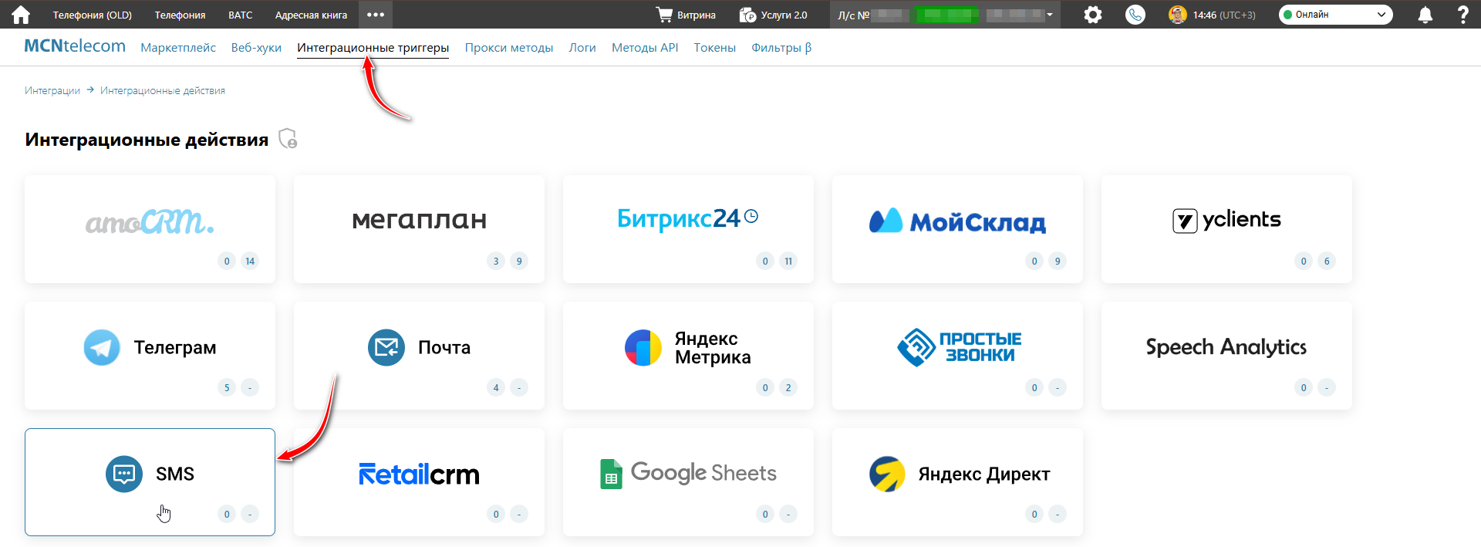This screenshot has width=1481, height=547.
Task: Click the Яндекс Метрика logo icon
Action: pos(643,347)
